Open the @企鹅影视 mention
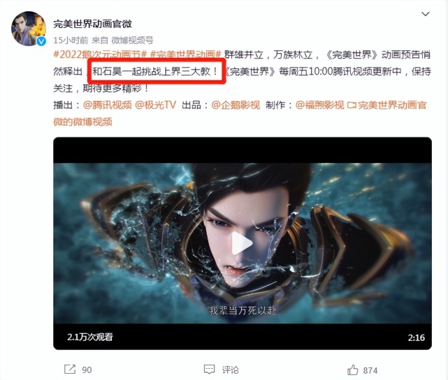Image resolution: width=448 pixels, height=380 pixels. pos(236,105)
